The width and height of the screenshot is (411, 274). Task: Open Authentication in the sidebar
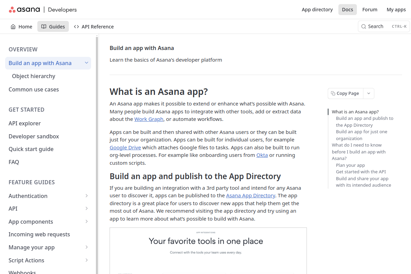[28, 196]
